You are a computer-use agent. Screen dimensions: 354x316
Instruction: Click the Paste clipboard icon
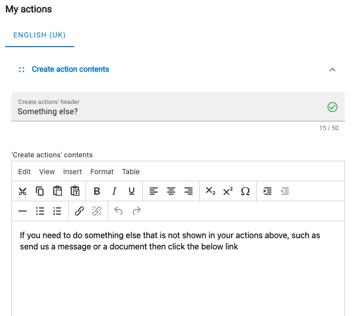[57, 191]
